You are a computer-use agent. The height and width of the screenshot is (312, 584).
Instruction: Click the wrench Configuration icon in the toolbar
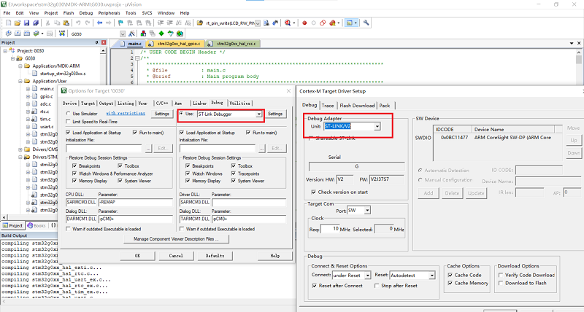pos(366,23)
